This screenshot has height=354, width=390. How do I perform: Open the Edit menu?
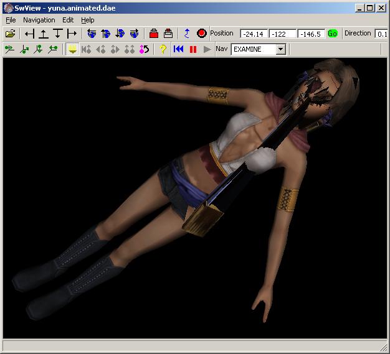pos(68,20)
